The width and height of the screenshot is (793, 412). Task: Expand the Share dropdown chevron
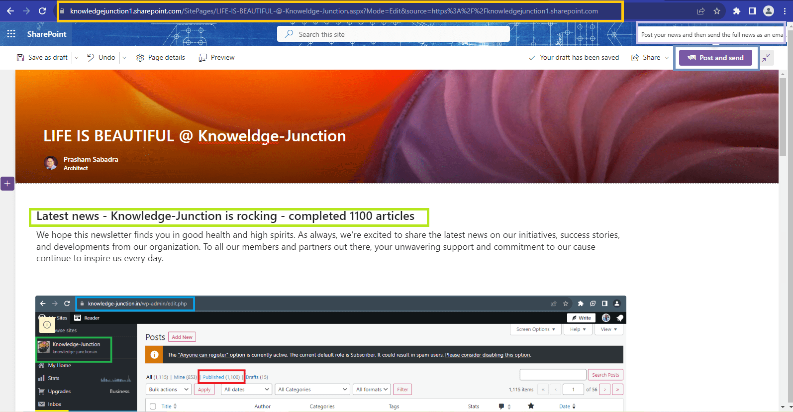coord(667,58)
